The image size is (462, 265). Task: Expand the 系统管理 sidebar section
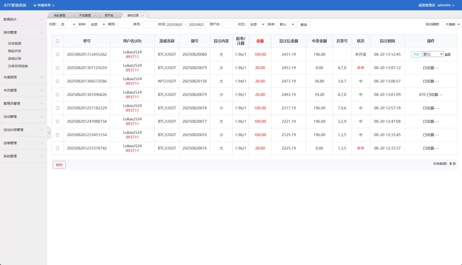click(x=23, y=156)
